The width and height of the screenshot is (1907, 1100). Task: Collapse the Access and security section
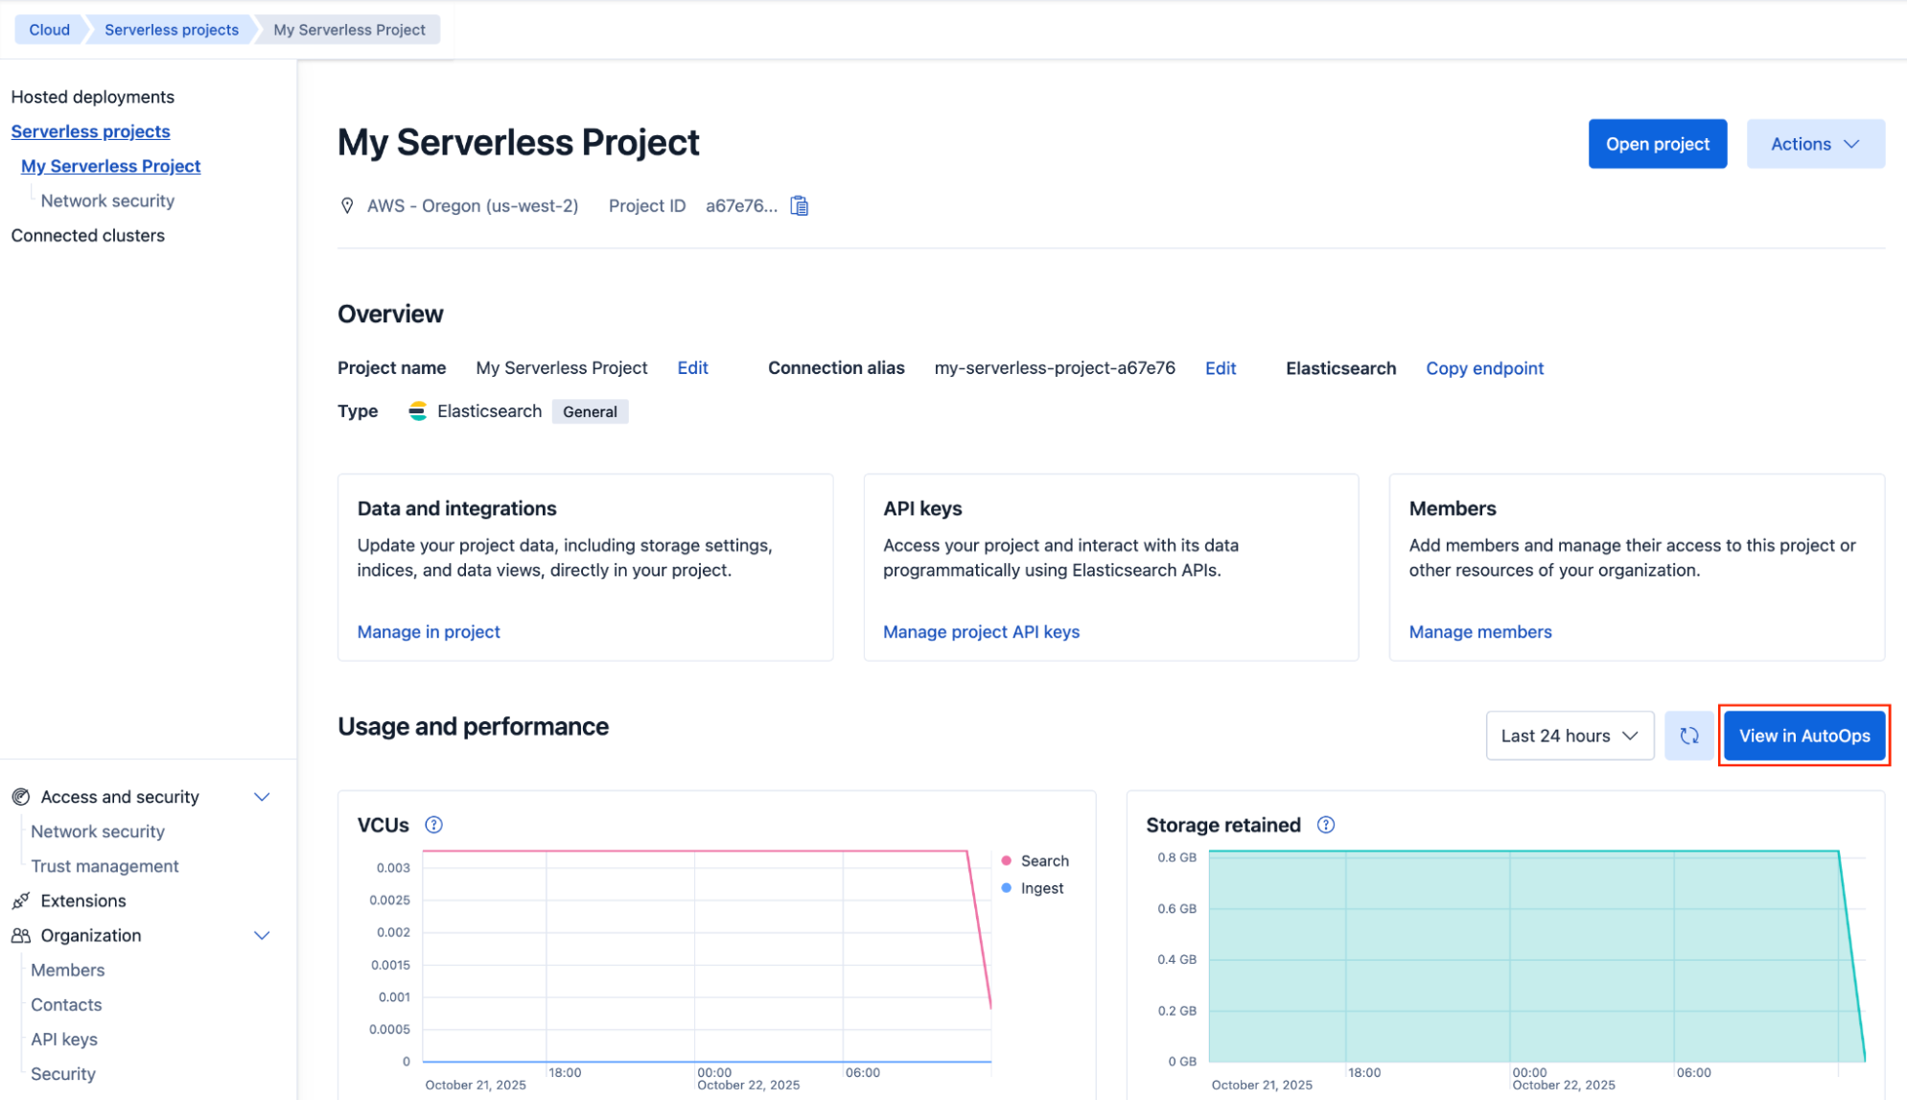point(262,797)
